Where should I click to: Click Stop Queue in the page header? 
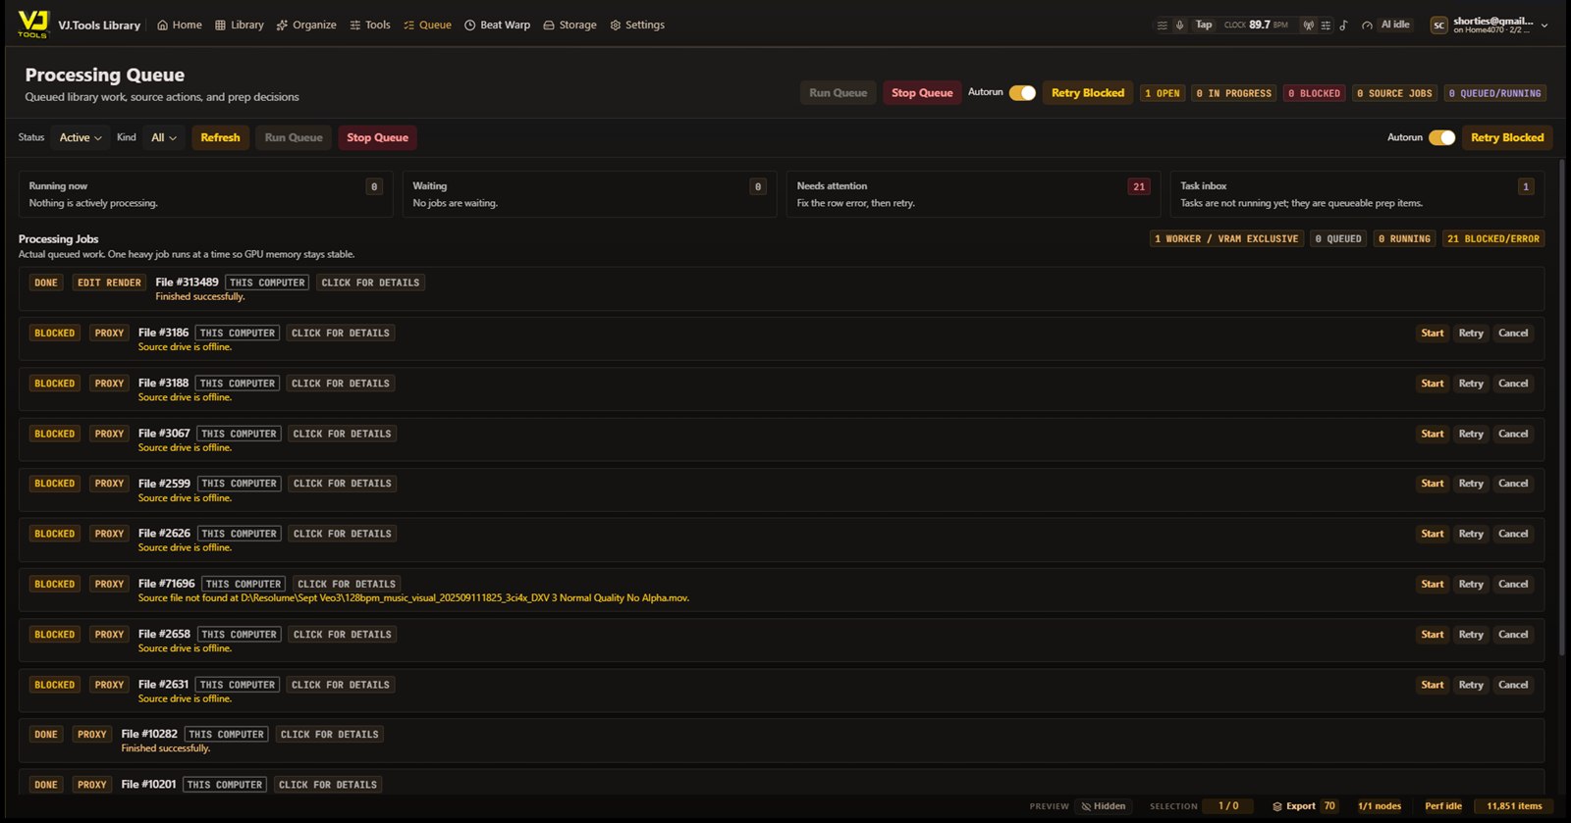[922, 93]
